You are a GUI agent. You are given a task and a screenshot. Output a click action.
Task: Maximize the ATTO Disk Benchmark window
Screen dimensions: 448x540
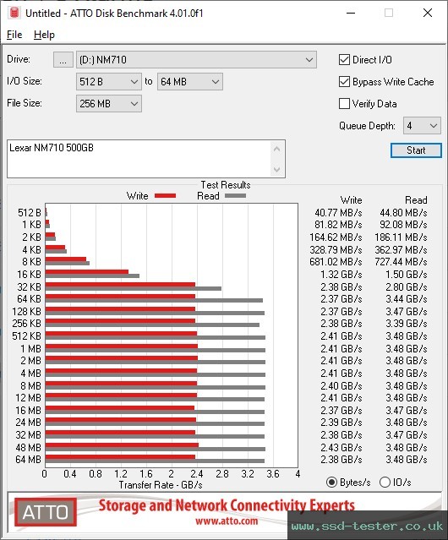tap(389, 13)
